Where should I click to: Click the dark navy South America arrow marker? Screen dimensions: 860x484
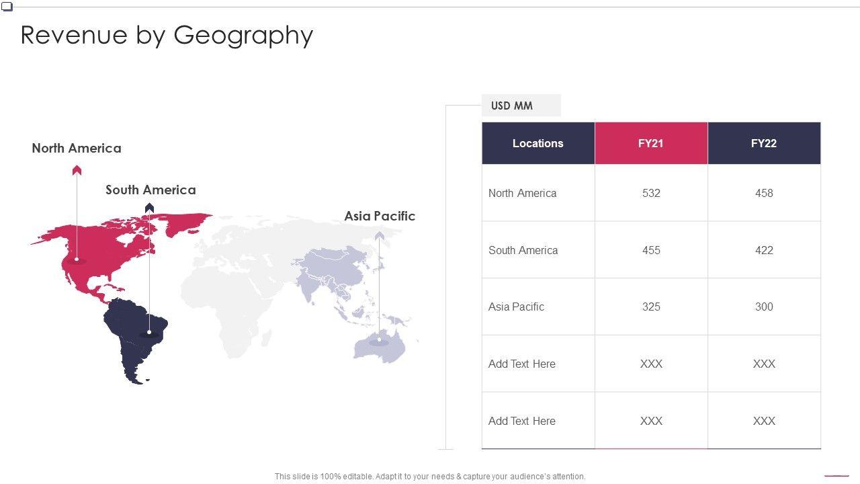coord(149,208)
